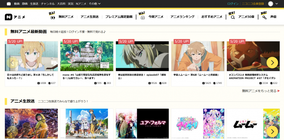Open #コンパス2.0 #07 thumbnail
The image size is (284, 140).
tap(253, 56)
